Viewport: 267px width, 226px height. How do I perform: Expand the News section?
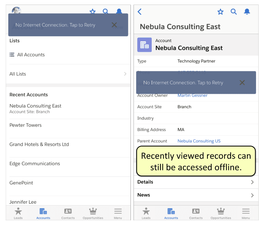[252, 195]
